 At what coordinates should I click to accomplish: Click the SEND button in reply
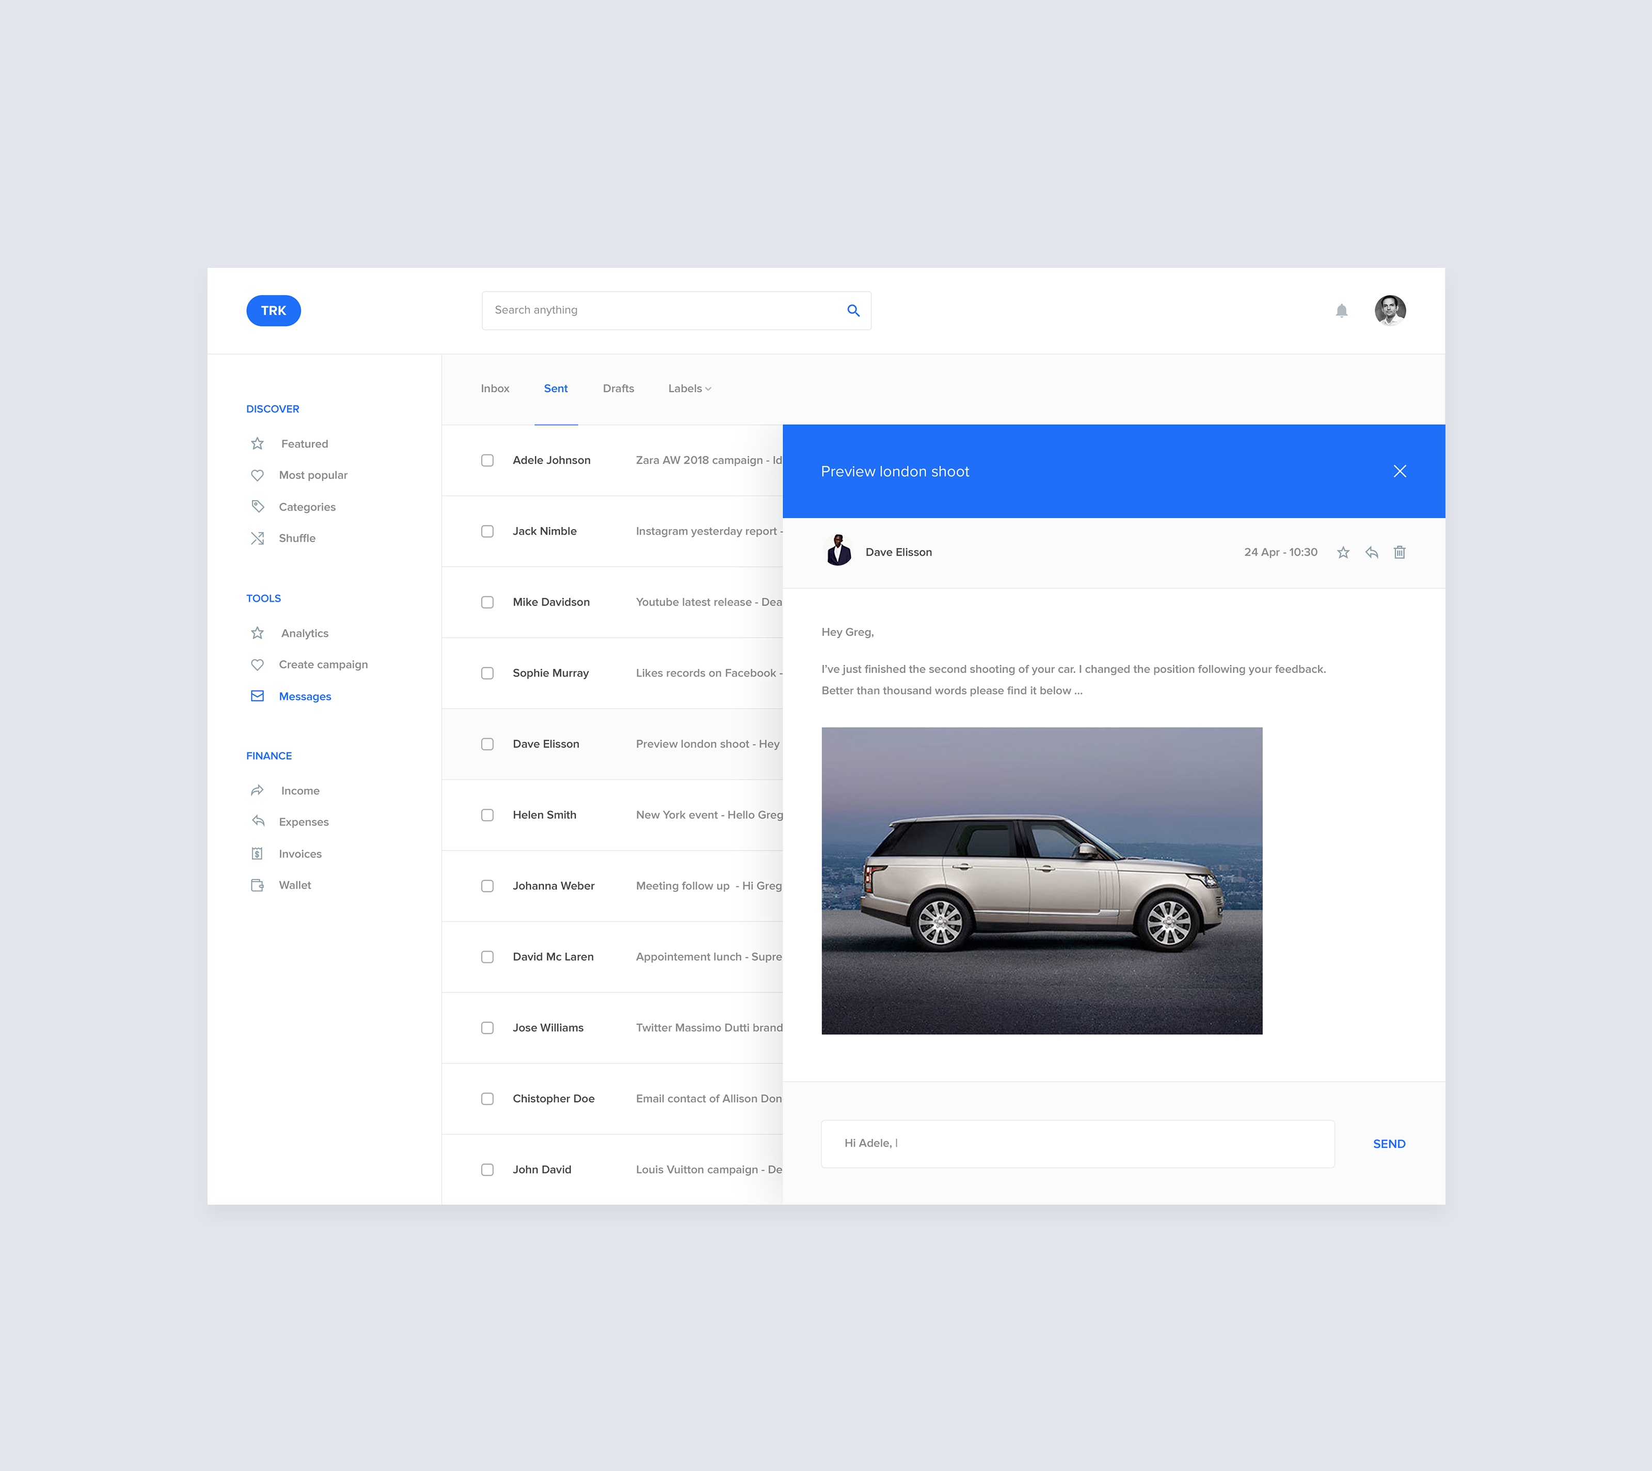(1389, 1143)
